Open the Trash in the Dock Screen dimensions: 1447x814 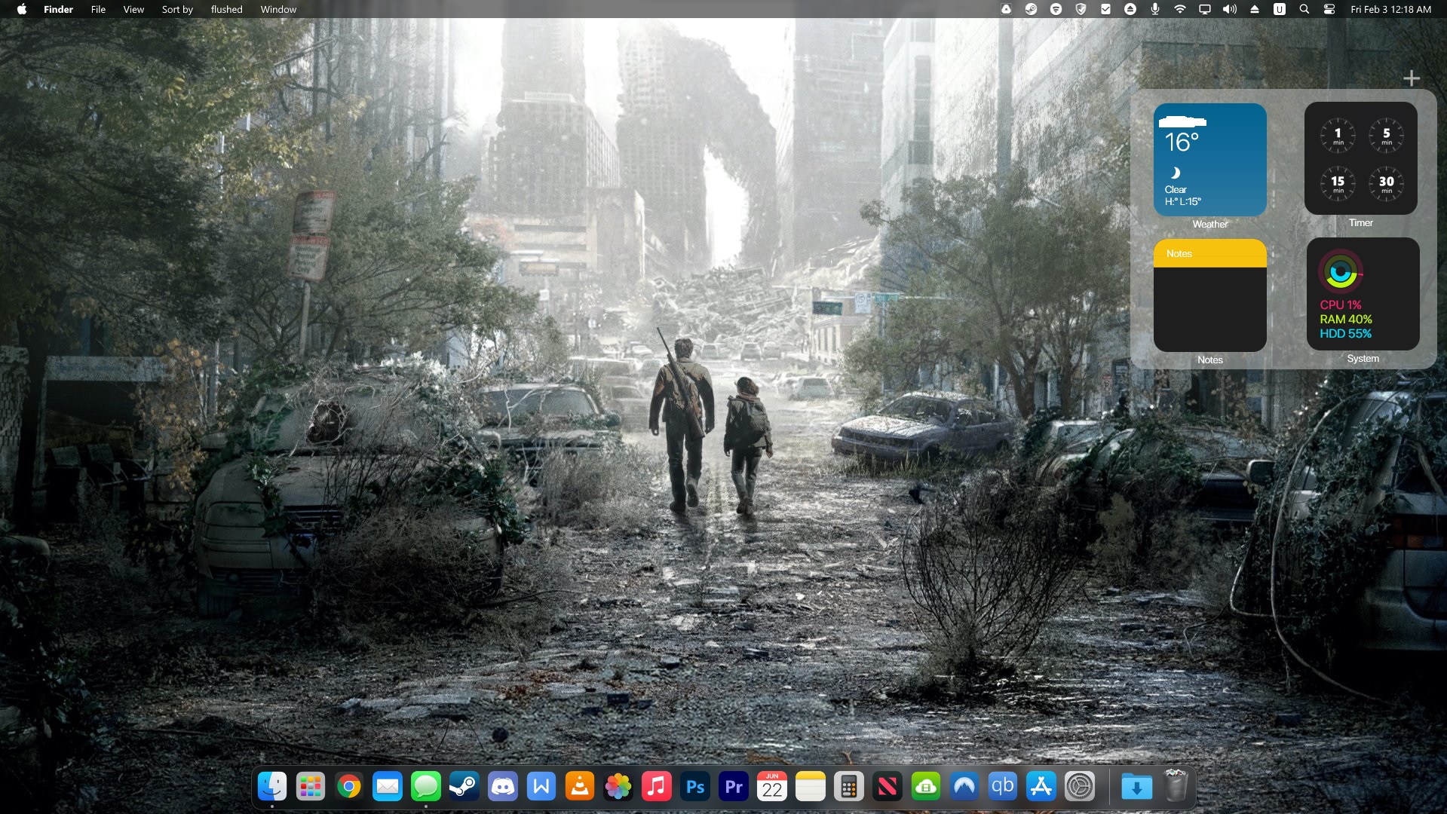[x=1176, y=787]
